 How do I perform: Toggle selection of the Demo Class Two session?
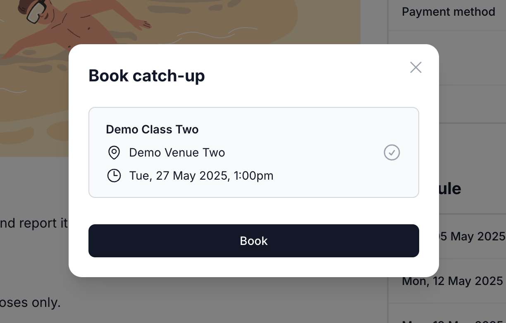click(x=254, y=152)
